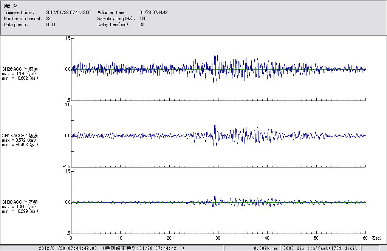The width and height of the screenshot is (387, 251).
Task: Click the CH08:ACC-Y 基盤 channel label
Action: coord(20,202)
